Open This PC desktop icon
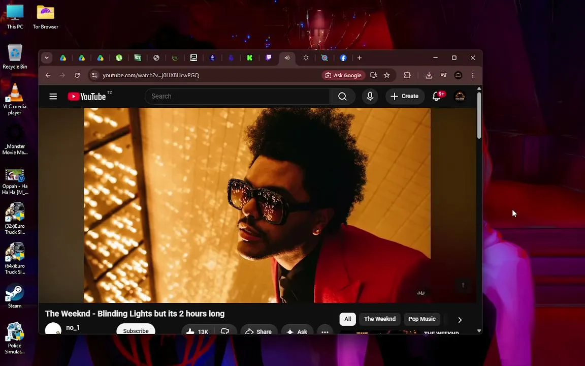Screen dimensions: 585x366 point(15,17)
